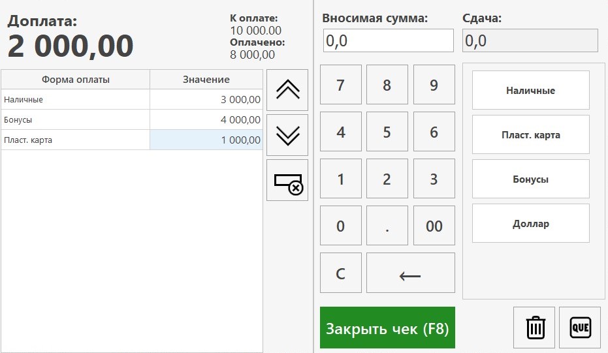Select Наличные payment method button
Image resolution: width=608 pixels, height=353 pixels.
point(530,90)
